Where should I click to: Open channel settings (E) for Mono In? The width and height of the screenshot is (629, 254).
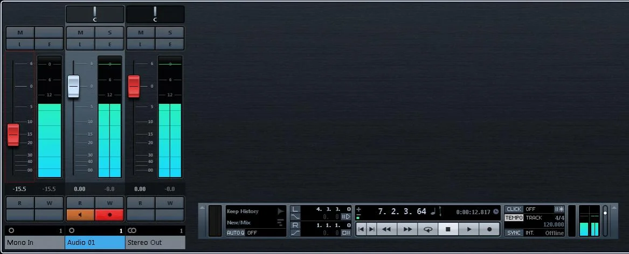[x=50, y=44]
